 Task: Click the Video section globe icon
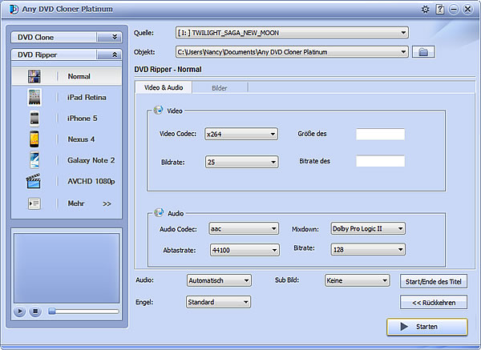(x=158, y=110)
